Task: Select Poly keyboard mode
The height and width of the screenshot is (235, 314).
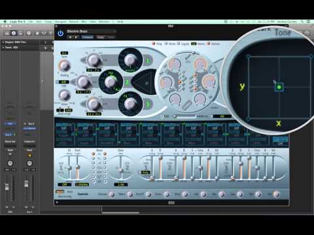Action: point(154,44)
